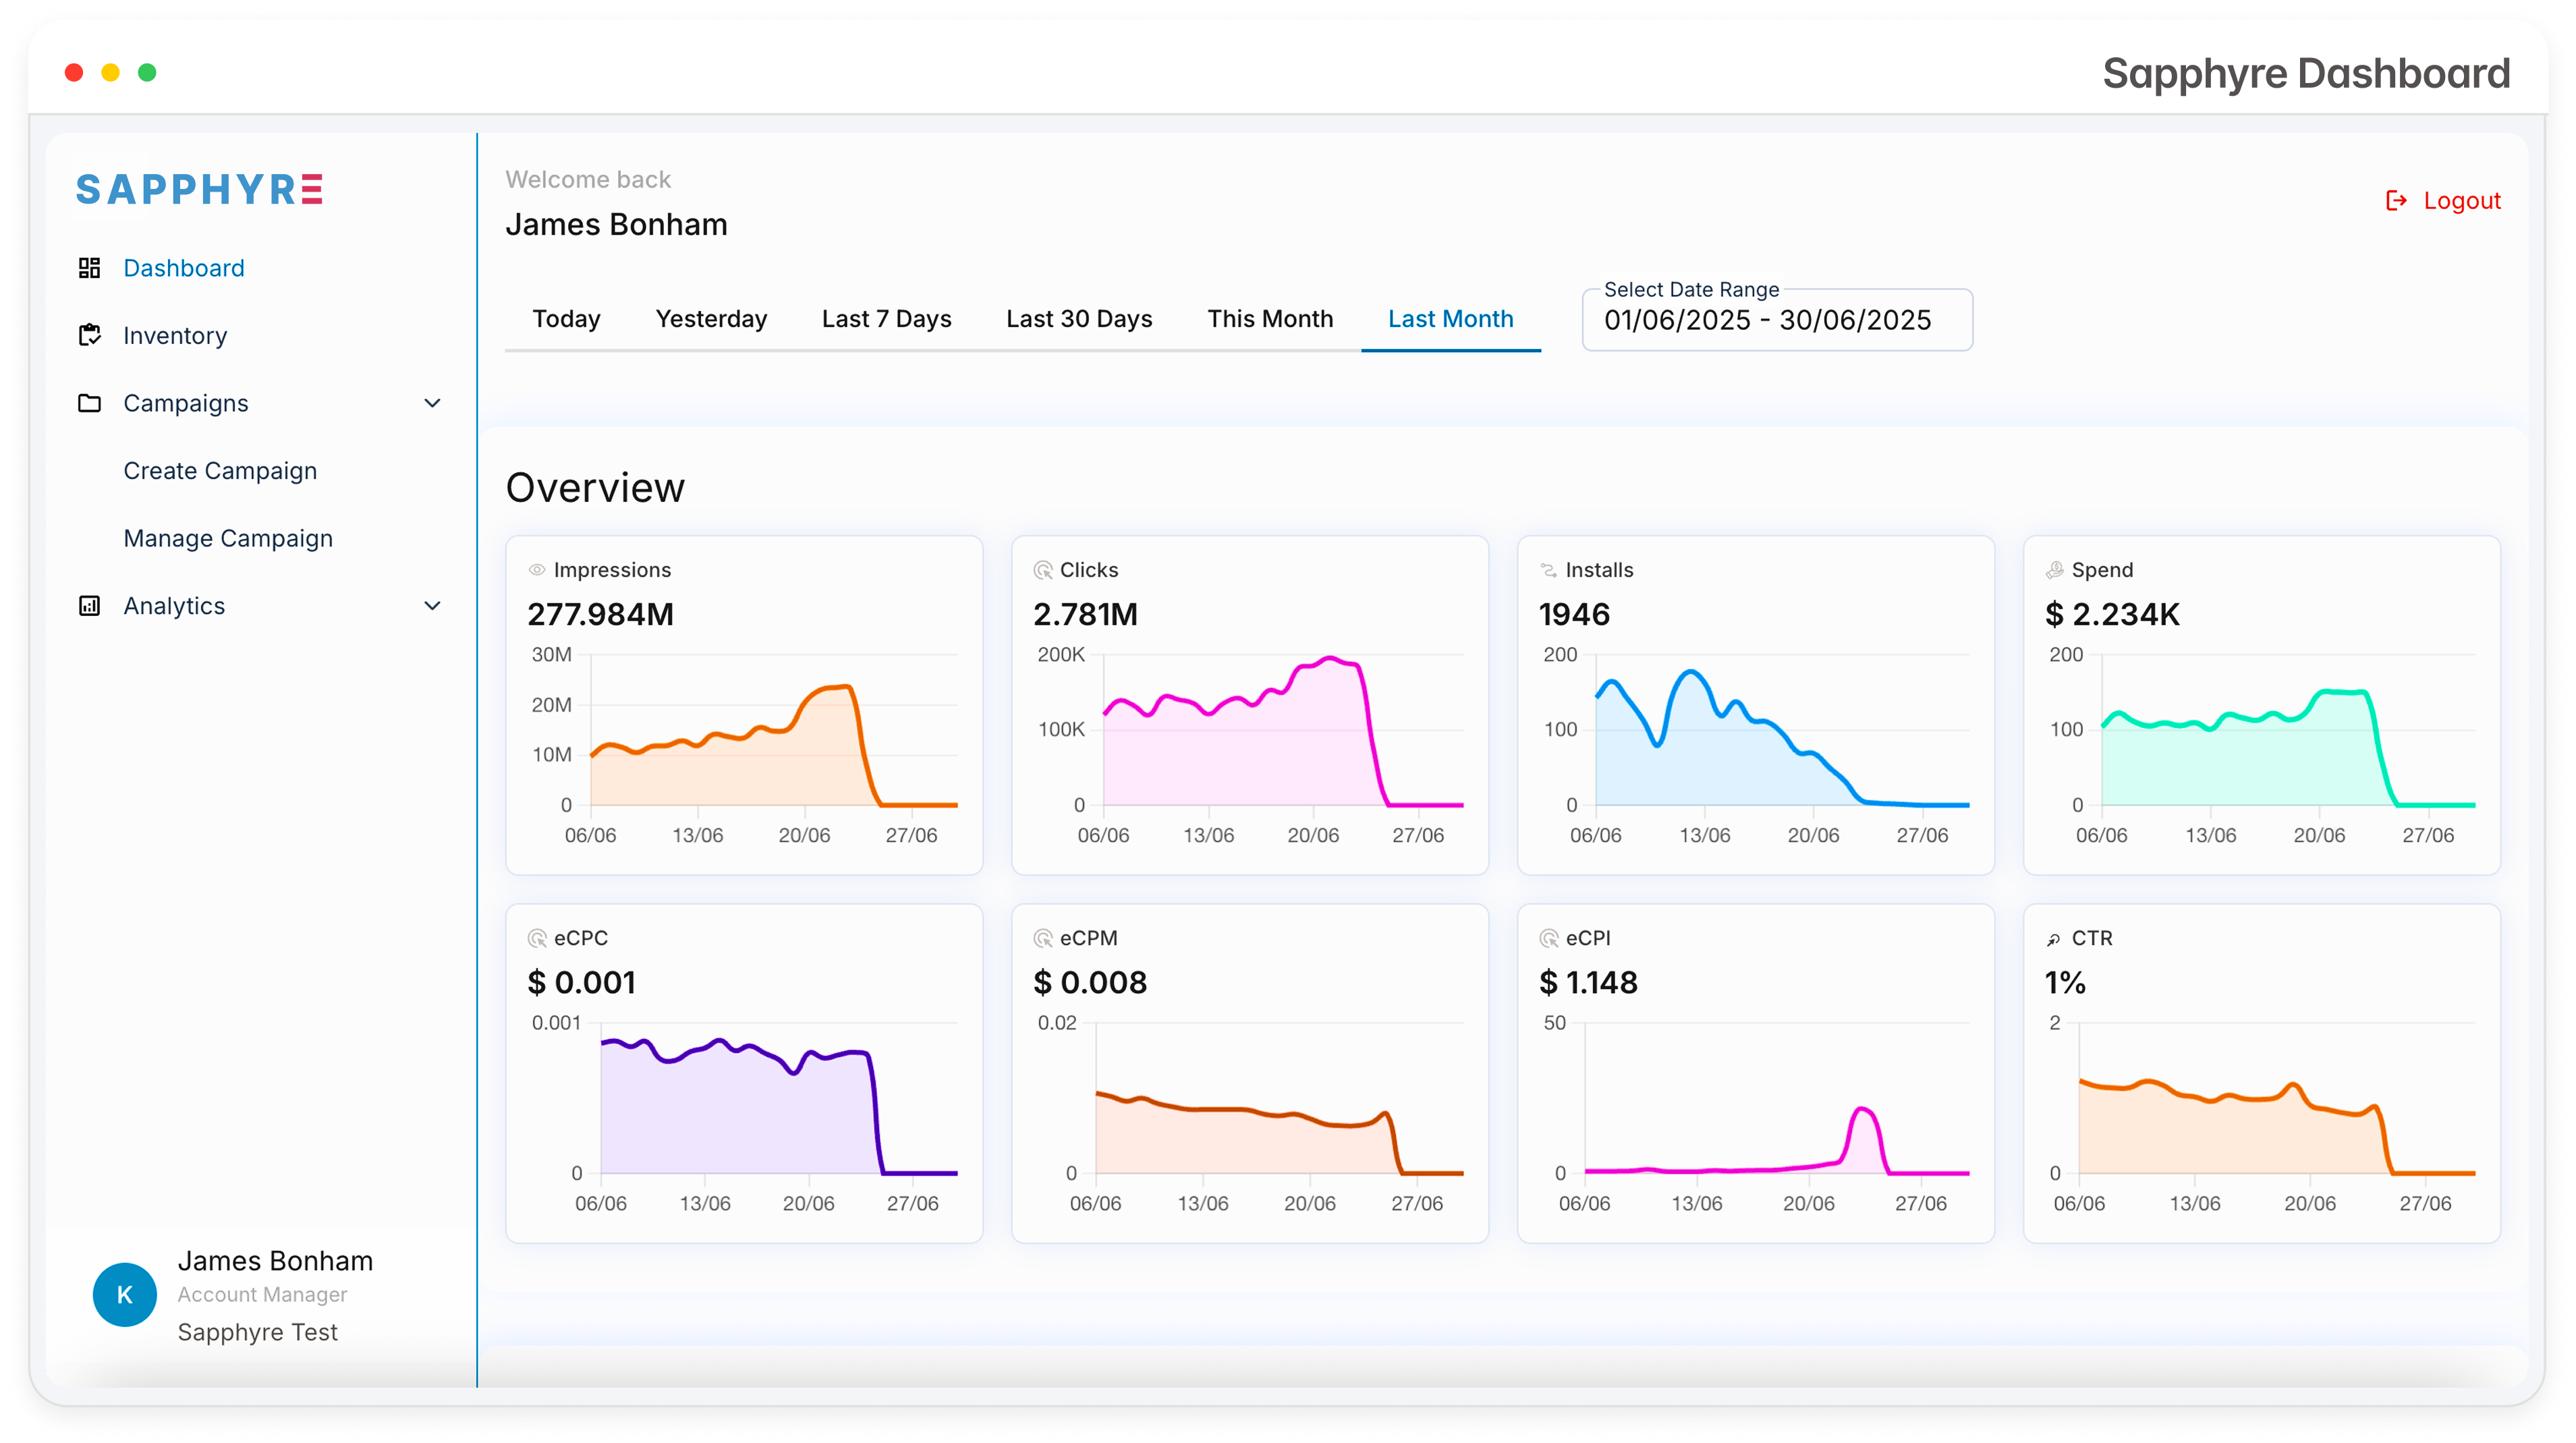The width and height of the screenshot is (2576, 1443).
Task: Click the K user avatar
Action: click(x=125, y=1294)
